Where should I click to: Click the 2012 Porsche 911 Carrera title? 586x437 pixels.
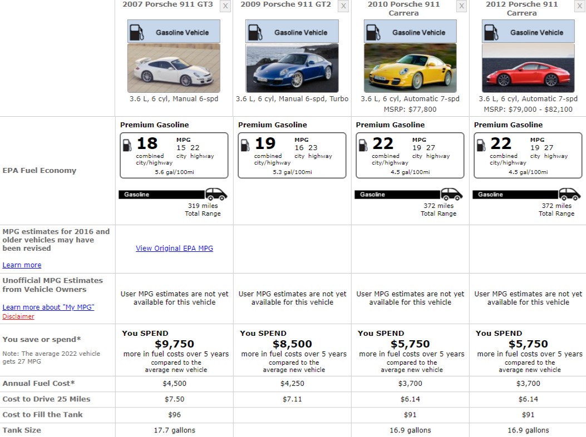(x=521, y=8)
